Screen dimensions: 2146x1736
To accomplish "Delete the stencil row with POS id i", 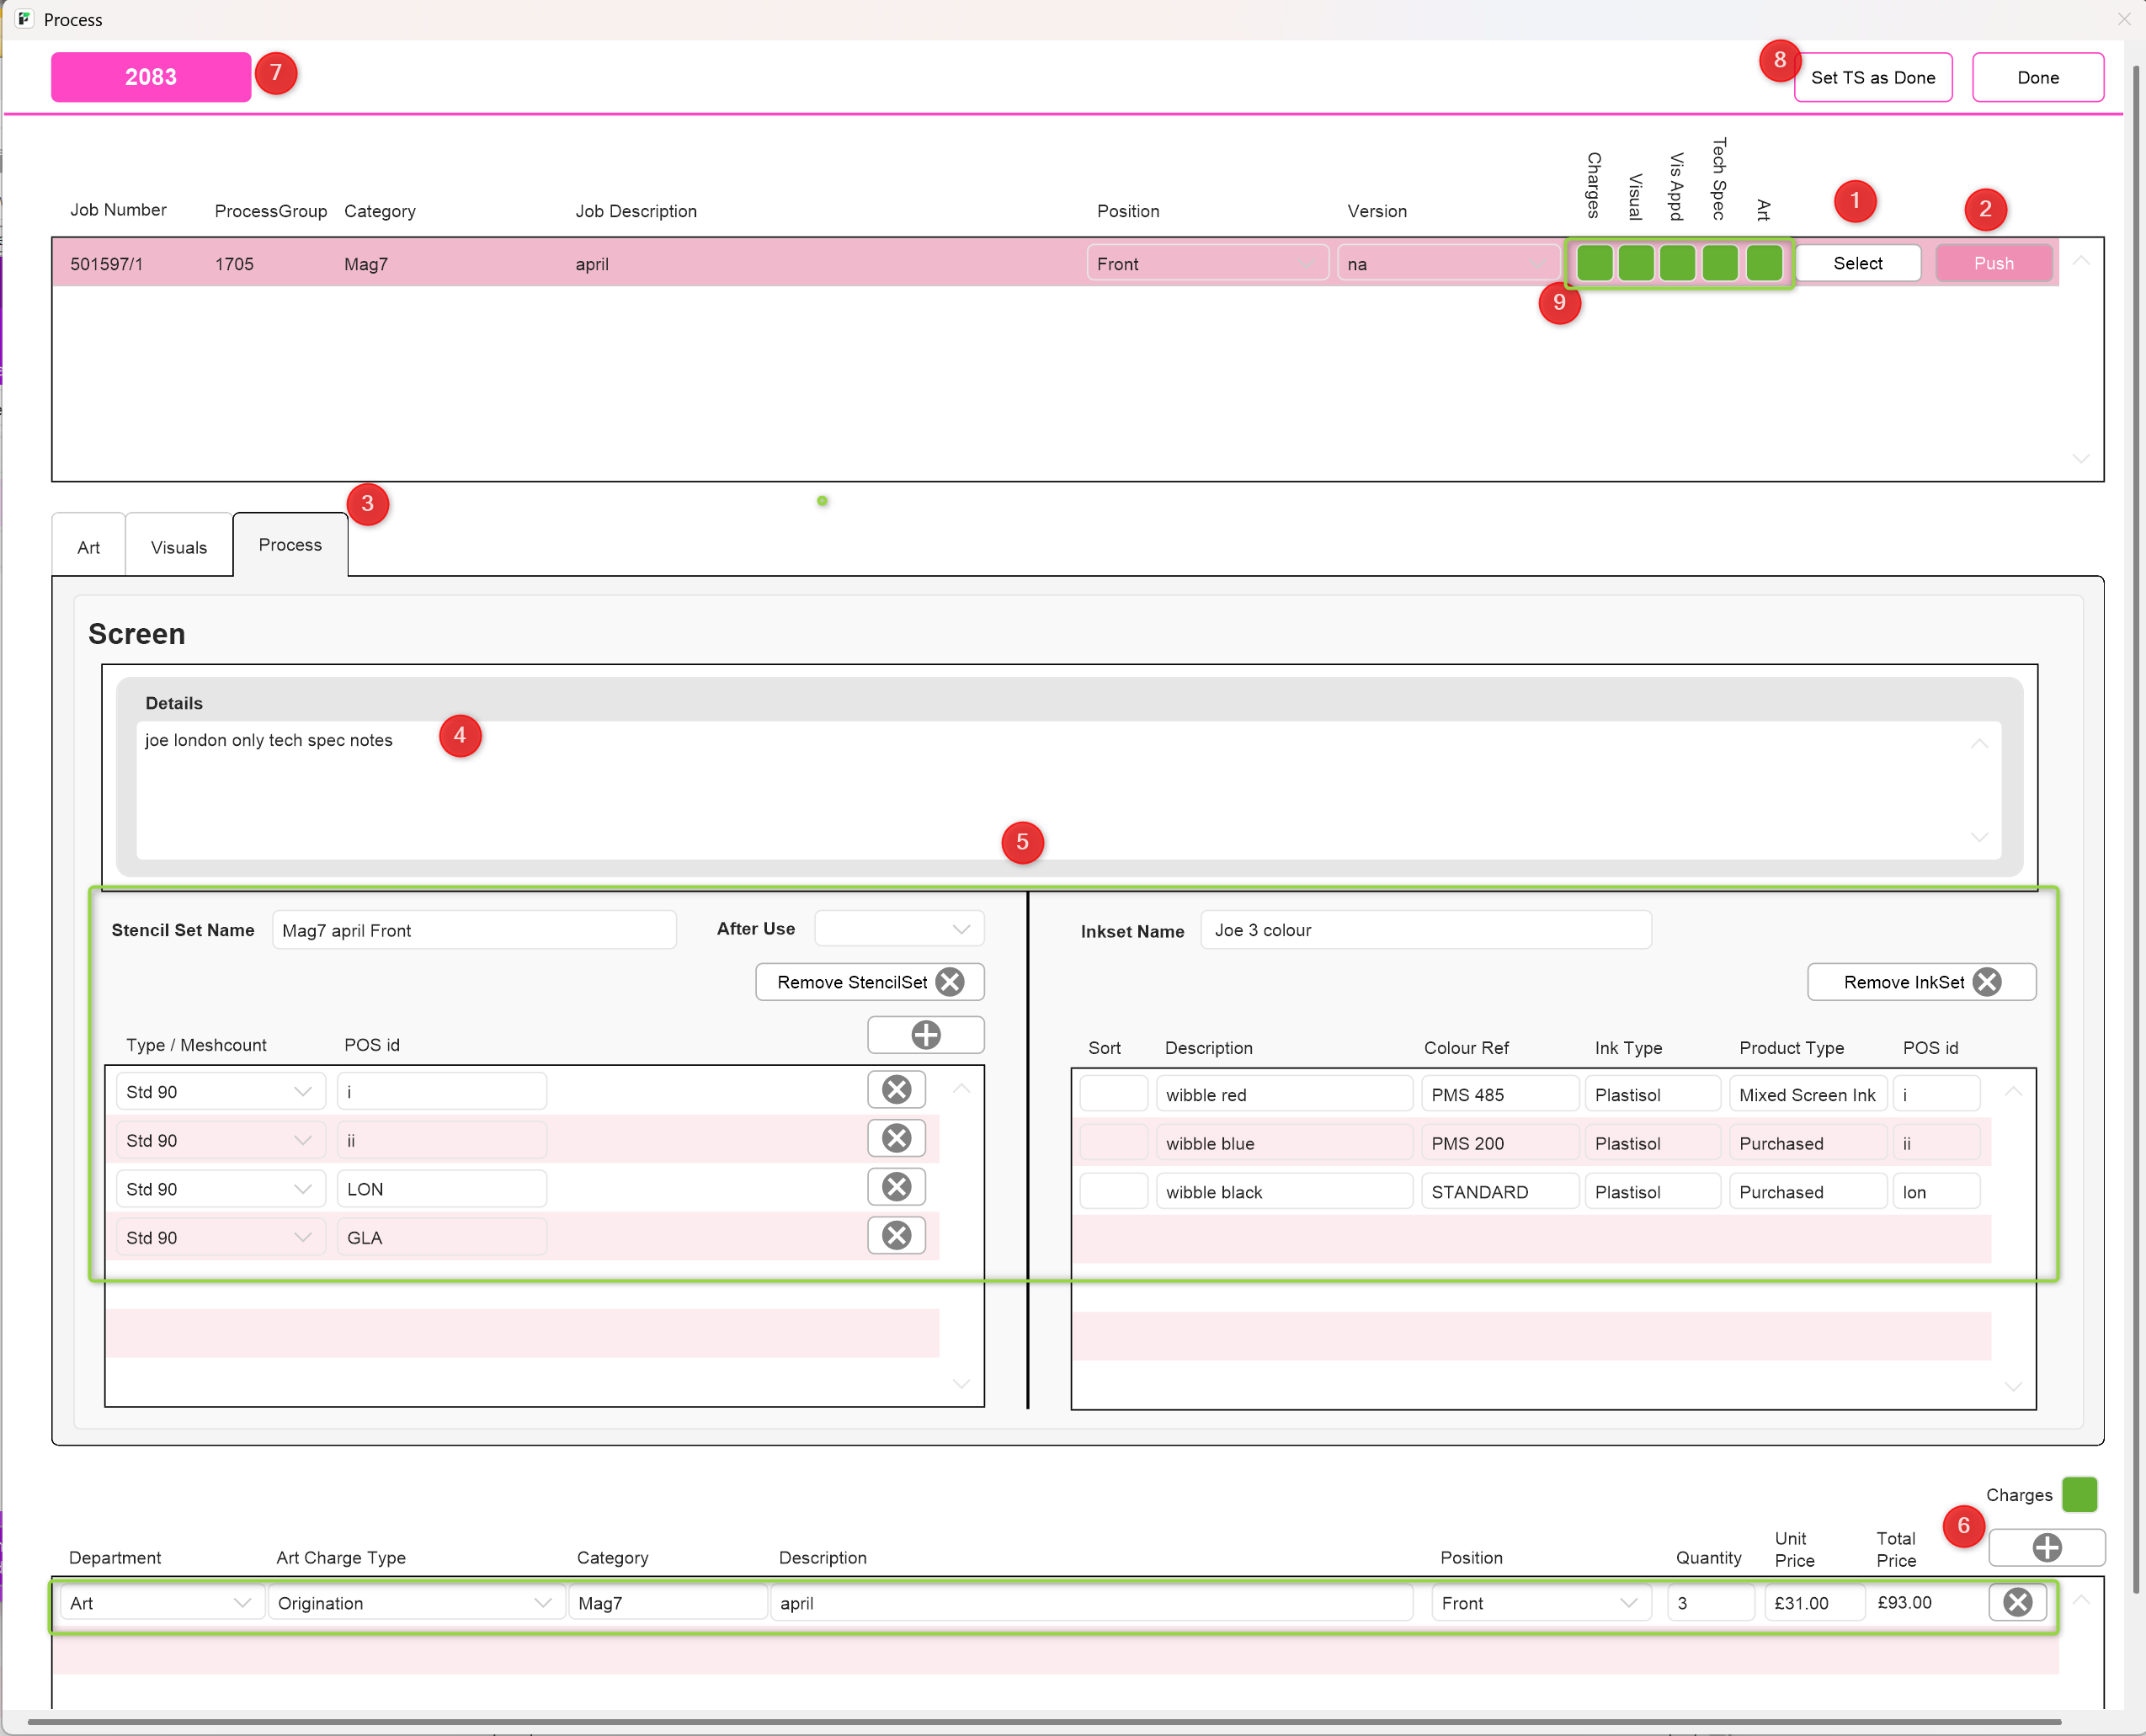I will point(896,1089).
